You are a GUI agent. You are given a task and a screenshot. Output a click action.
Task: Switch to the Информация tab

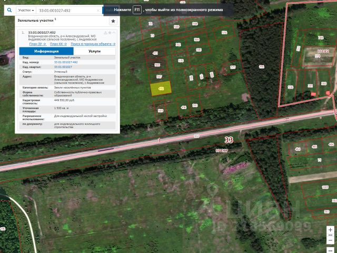tap(46, 51)
